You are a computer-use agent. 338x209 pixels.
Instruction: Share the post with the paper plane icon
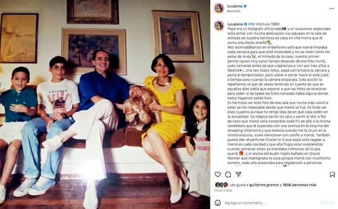click(238, 174)
